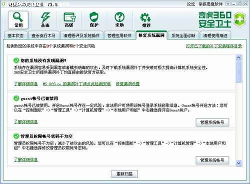Open the 高级 tools icon

(x=69, y=20)
